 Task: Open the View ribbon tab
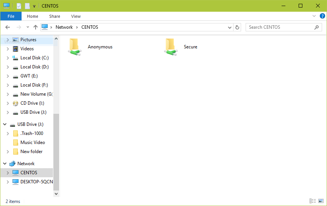(x=76, y=16)
